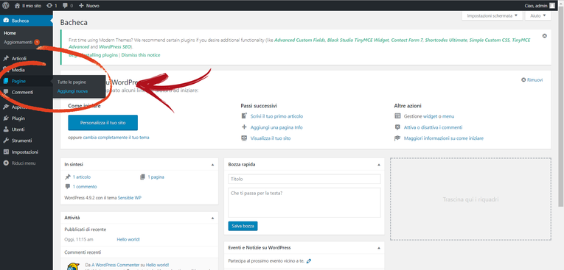Select 'Aggiungi nuova' in Pagine flyout
This screenshot has width=564, height=270.
(x=72, y=91)
